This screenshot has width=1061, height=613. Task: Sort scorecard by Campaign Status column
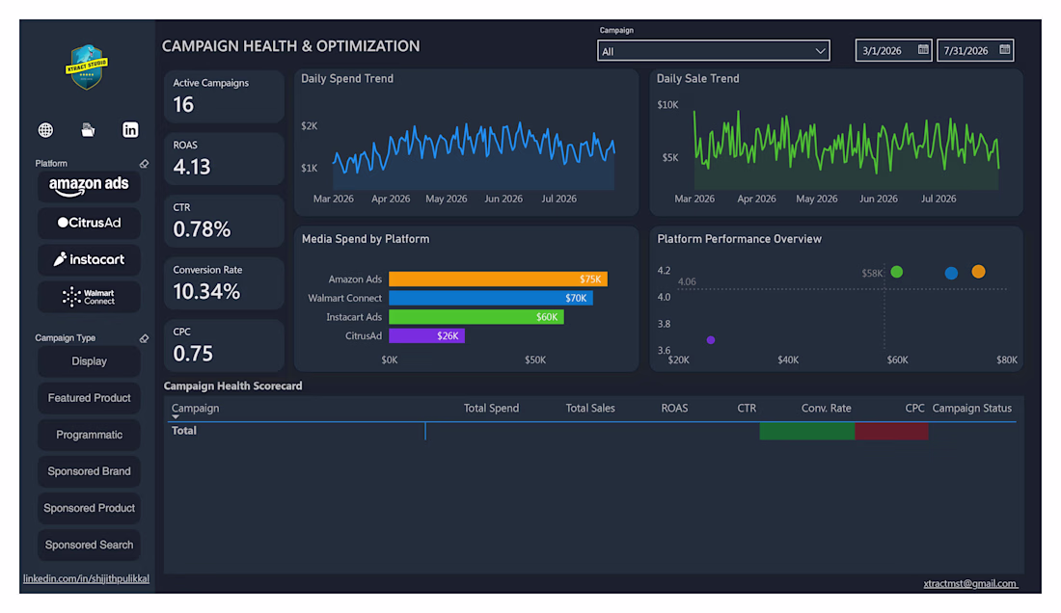pos(971,409)
